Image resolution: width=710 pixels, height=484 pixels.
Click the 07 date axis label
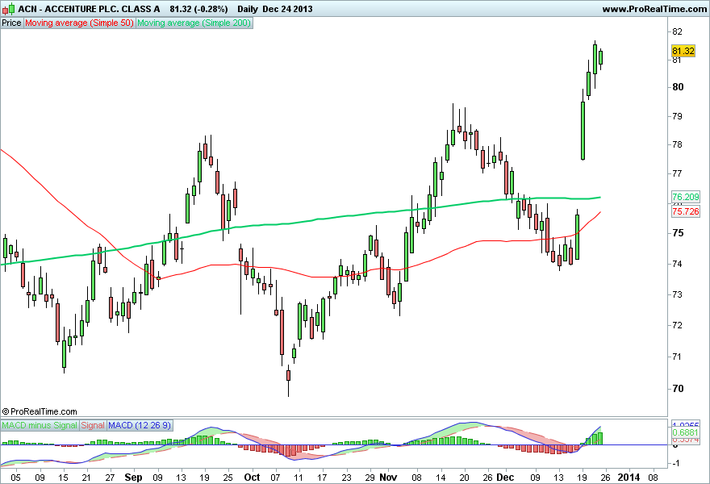coord(275,478)
